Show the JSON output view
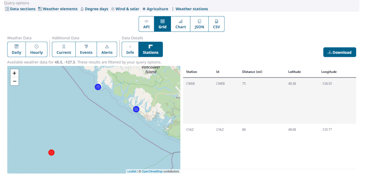Image resolution: width=368 pixels, height=177 pixels. click(x=199, y=24)
